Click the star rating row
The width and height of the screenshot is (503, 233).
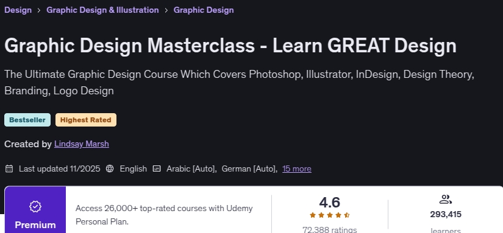coord(329,215)
